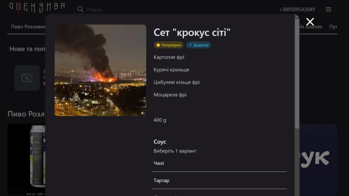Screen dimensions: 349x196
Task: Click the product photo in the popup
Action: (x=100, y=70)
